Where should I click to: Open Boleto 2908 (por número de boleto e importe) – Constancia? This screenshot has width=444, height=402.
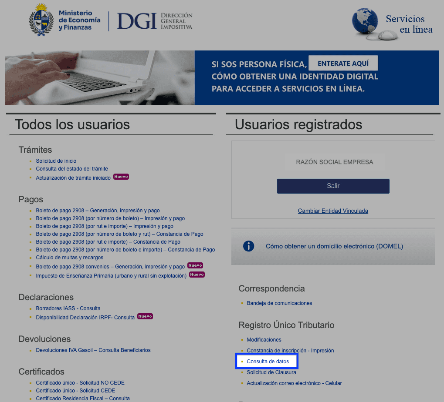(x=125, y=250)
